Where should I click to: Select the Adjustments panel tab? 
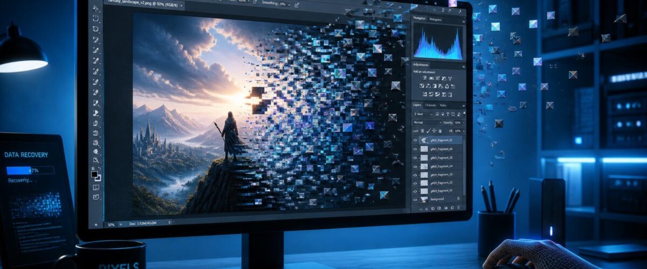coord(421,65)
